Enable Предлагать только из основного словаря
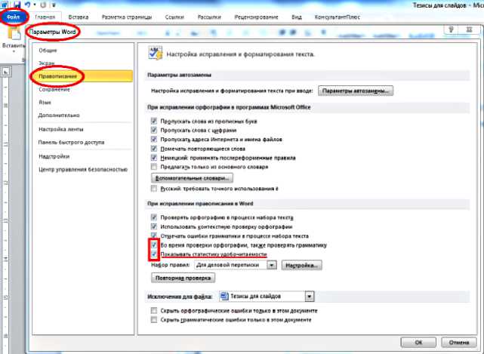The width and height of the screenshot is (484, 354). (154, 167)
